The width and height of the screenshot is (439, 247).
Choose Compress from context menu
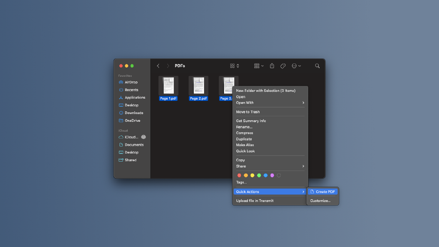[244, 133]
